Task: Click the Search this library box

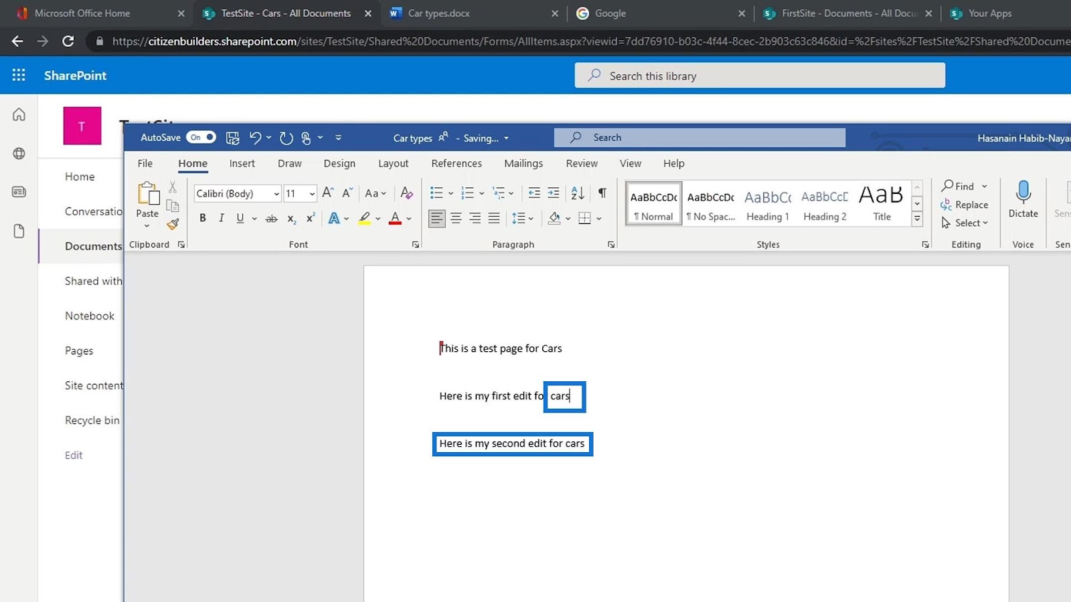Action: [760, 76]
